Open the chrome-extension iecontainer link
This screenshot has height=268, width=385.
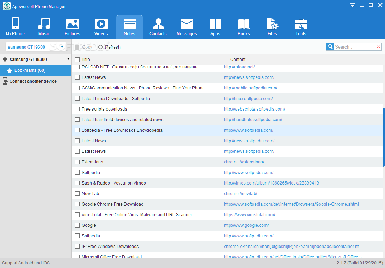[293, 246]
